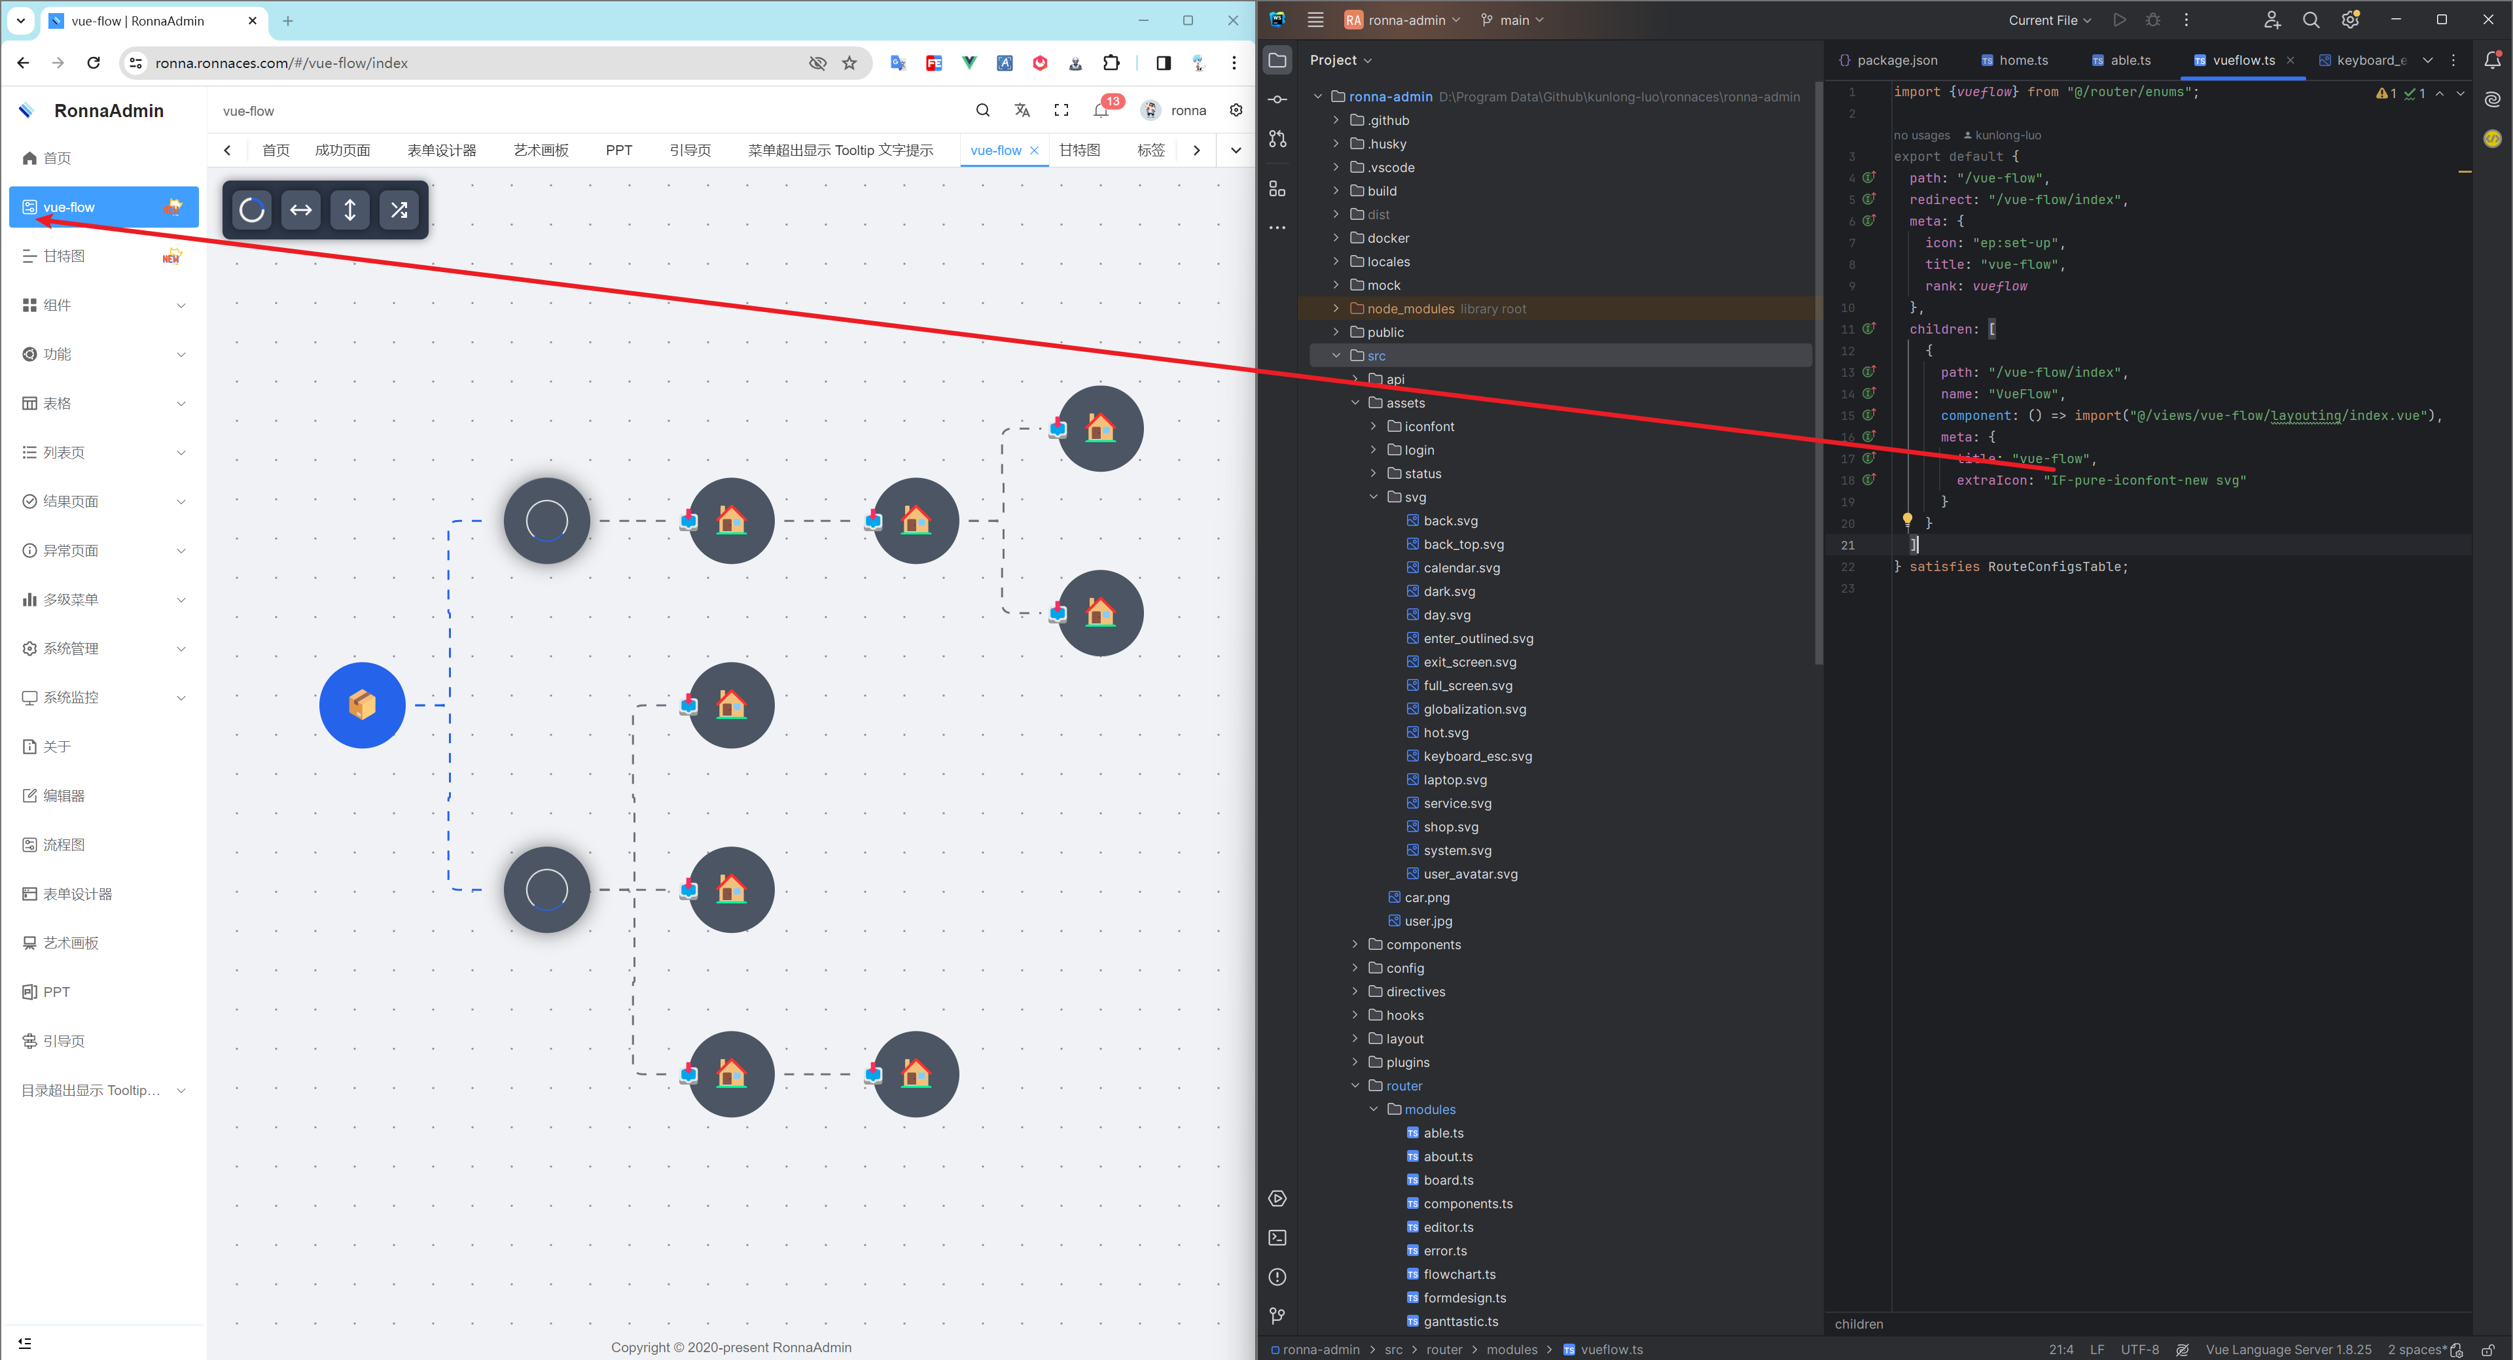Click the ronna user avatar
Image resolution: width=2513 pixels, height=1360 pixels.
point(1151,110)
